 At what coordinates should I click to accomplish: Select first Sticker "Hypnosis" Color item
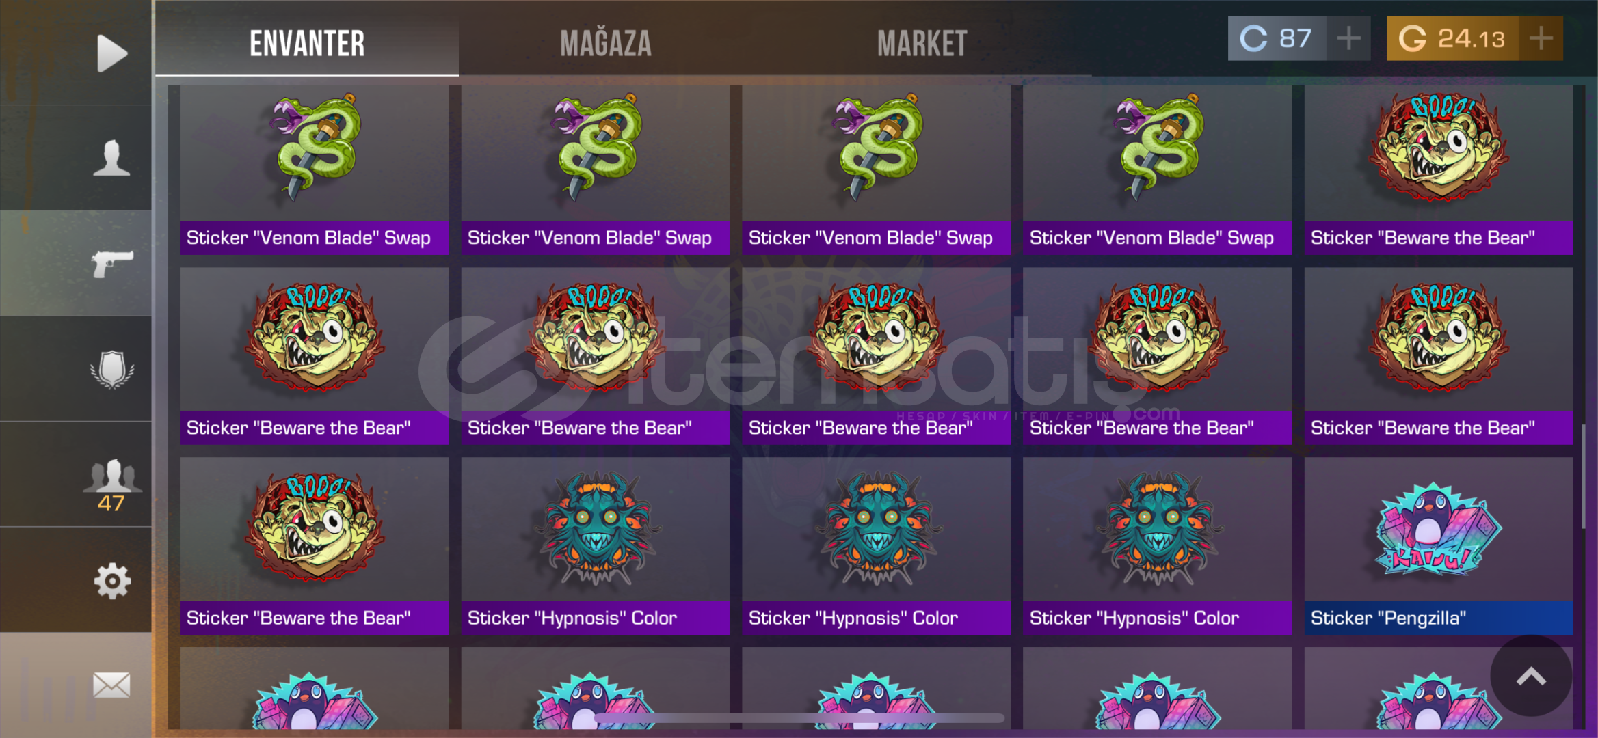(x=595, y=546)
